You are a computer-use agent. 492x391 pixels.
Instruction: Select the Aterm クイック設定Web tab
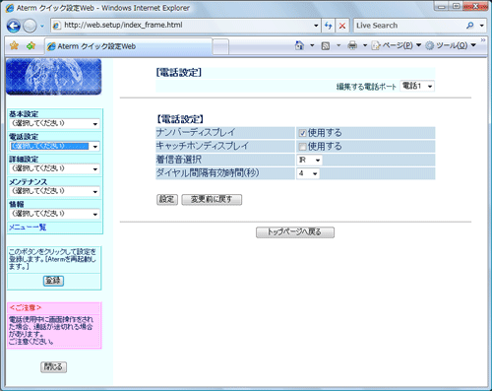(128, 46)
